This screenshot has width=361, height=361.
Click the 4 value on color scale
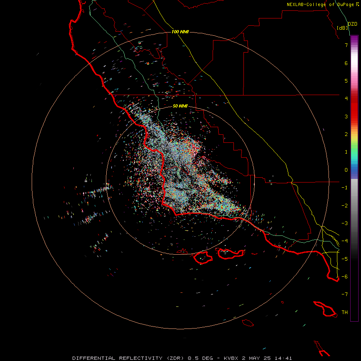pos(346,99)
